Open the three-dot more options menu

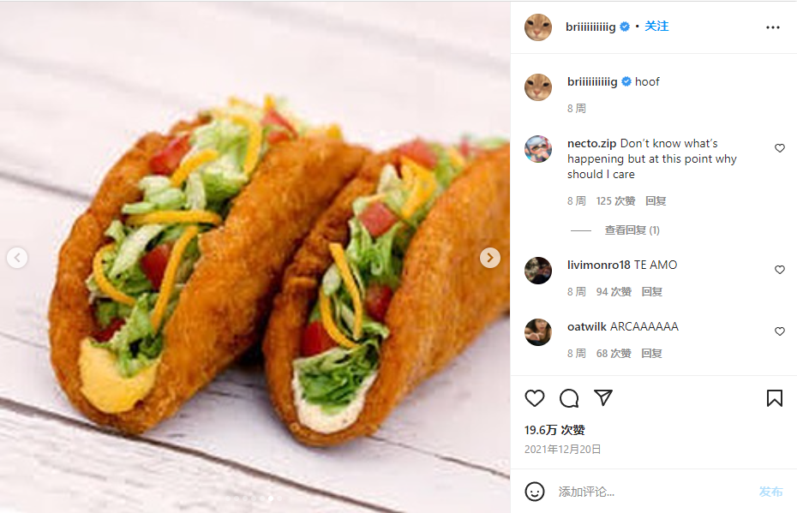pyautogui.click(x=773, y=27)
